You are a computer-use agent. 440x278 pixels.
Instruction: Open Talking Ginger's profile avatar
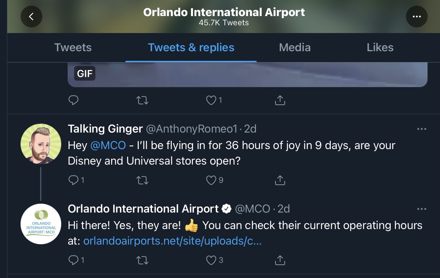click(41, 144)
